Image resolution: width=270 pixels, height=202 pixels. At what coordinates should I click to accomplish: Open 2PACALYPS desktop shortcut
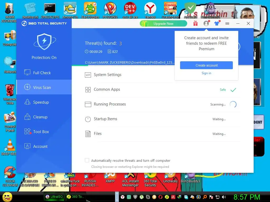[50, 11]
